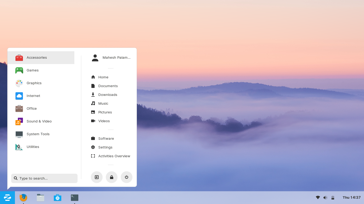Select the System Tools category label

pyautogui.click(x=38, y=134)
